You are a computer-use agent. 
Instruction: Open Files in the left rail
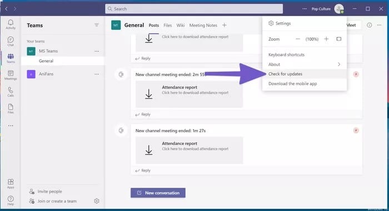point(11,109)
